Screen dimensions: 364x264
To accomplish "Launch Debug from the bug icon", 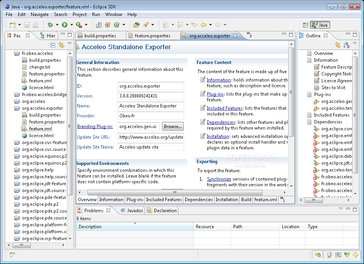I will 50,25.
